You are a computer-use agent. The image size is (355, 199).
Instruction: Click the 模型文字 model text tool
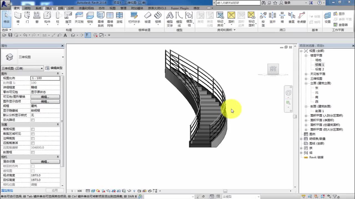coord(170,19)
